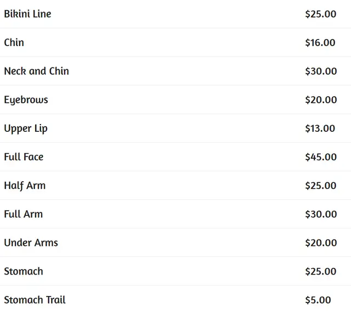This screenshot has width=351, height=313.
Task: Click the Eyebrows $20.00 price
Action: 321,100
